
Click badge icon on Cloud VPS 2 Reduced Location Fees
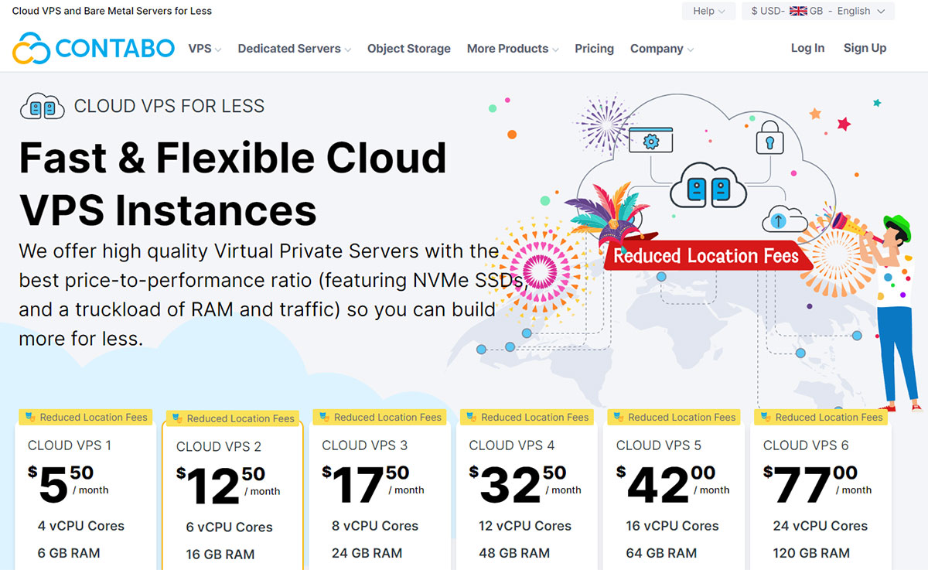pos(177,418)
